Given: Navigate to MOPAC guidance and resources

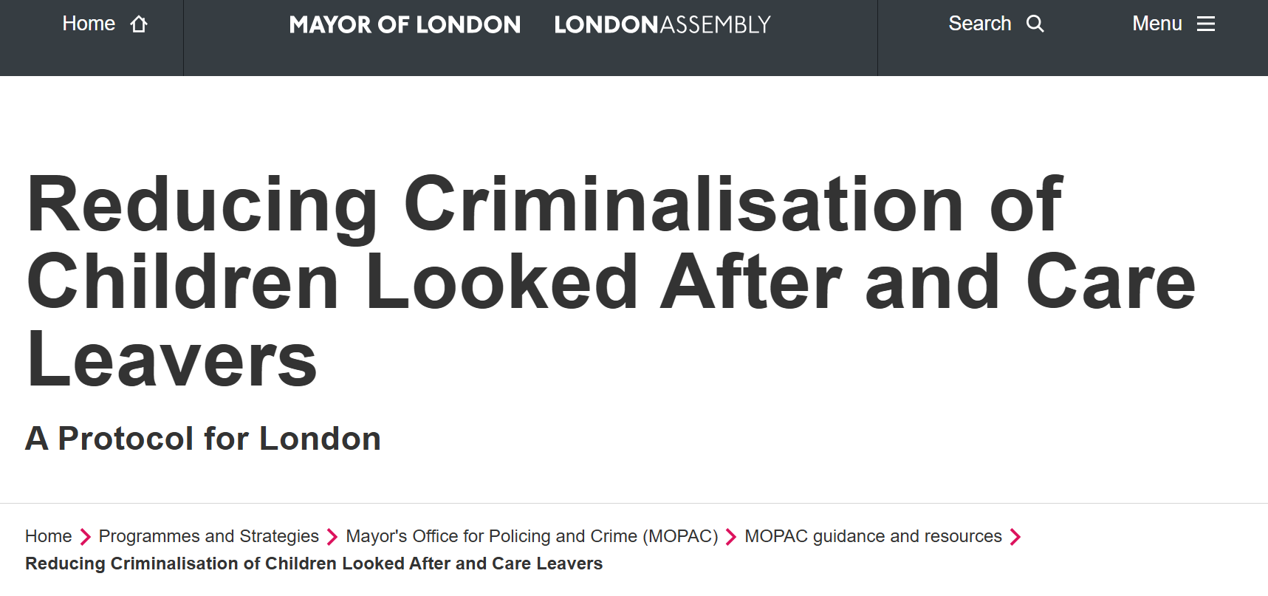Looking at the screenshot, I should (x=873, y=536).
